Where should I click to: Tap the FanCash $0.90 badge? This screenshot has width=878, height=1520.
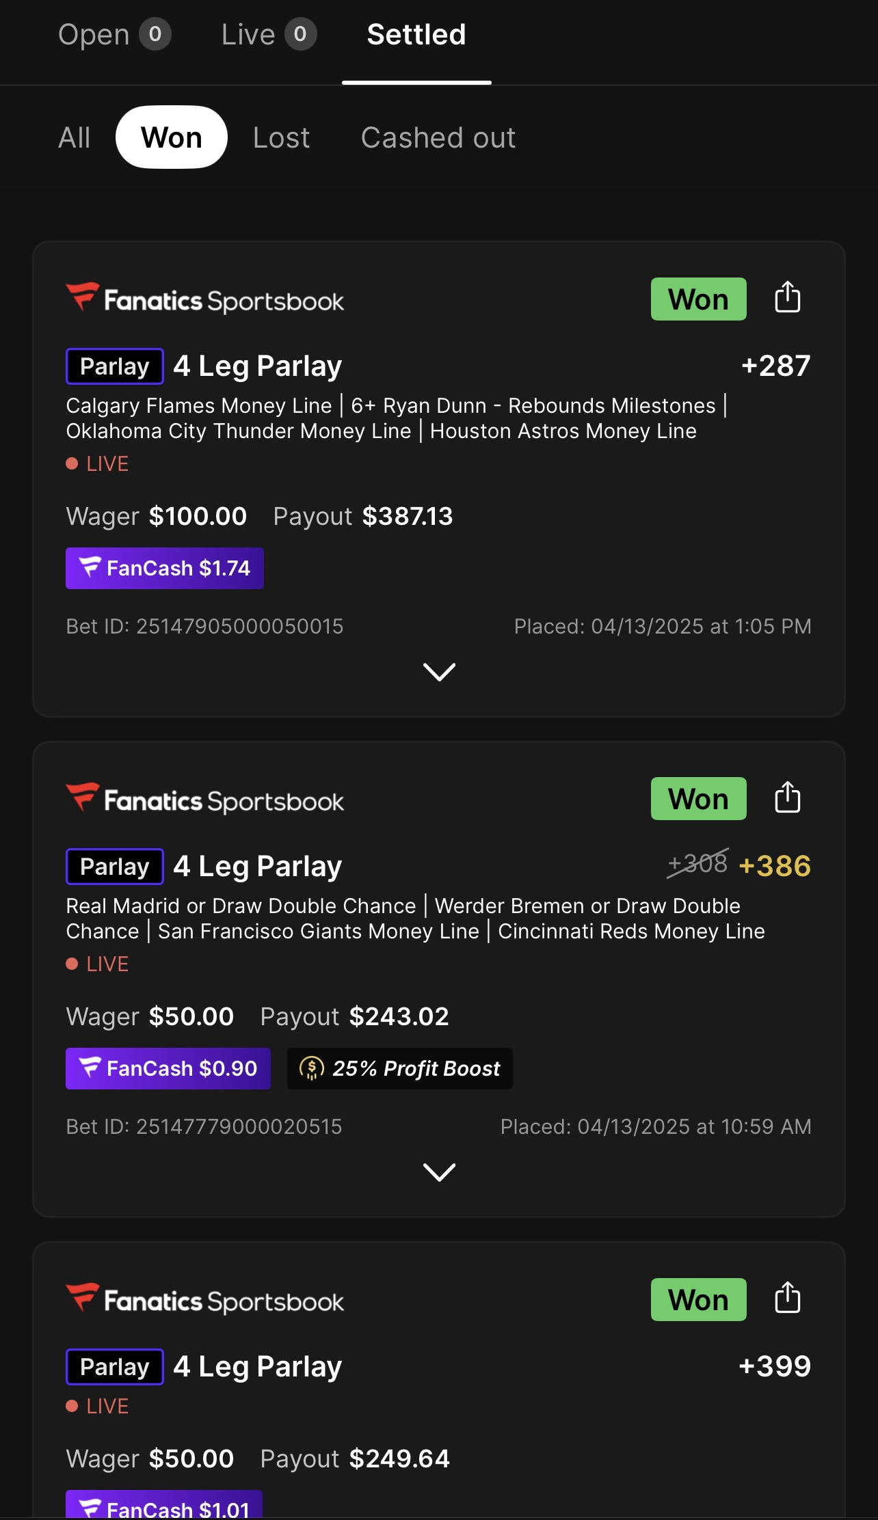168,1068
